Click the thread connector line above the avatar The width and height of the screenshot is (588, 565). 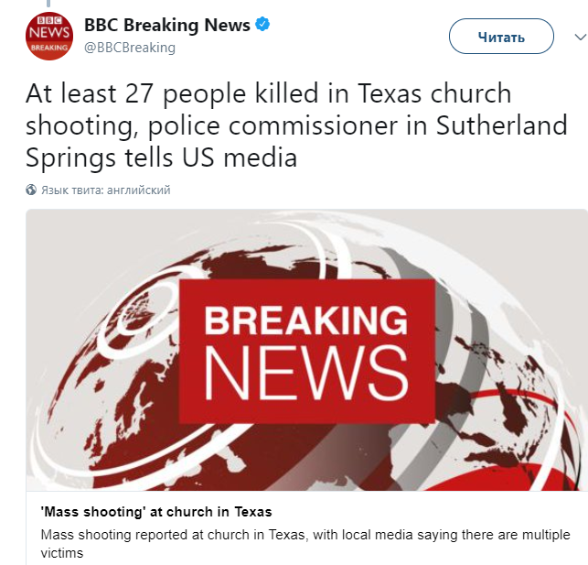[x=49, y=4]
